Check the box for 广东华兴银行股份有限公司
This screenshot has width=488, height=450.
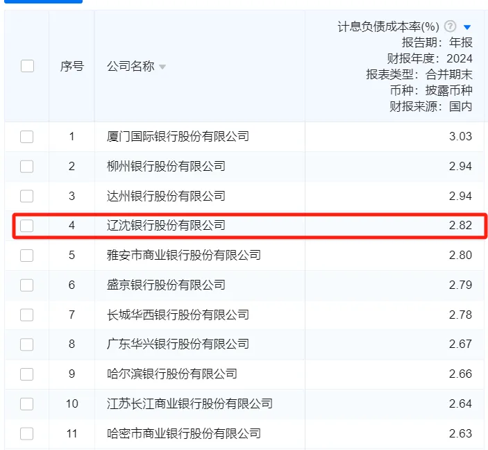click(x=27, y=344)
